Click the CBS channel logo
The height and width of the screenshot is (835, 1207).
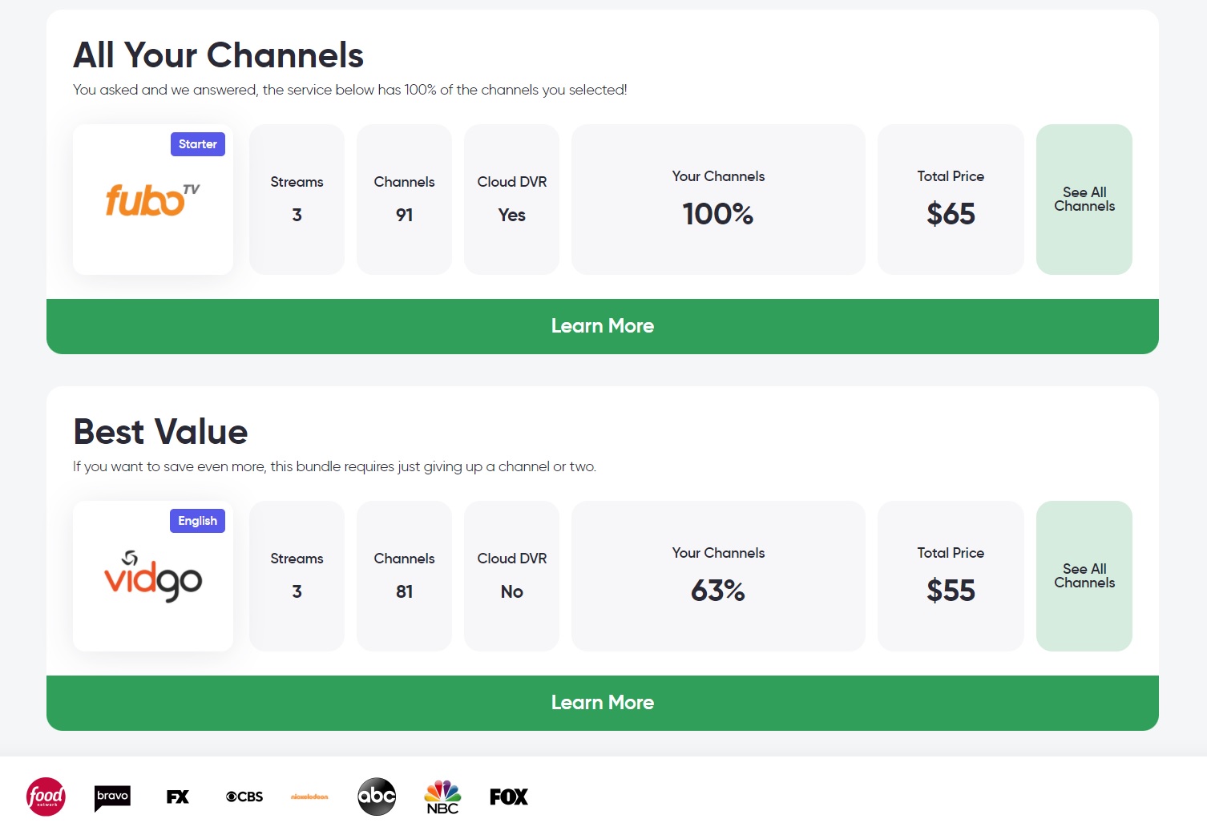(244, 797)
